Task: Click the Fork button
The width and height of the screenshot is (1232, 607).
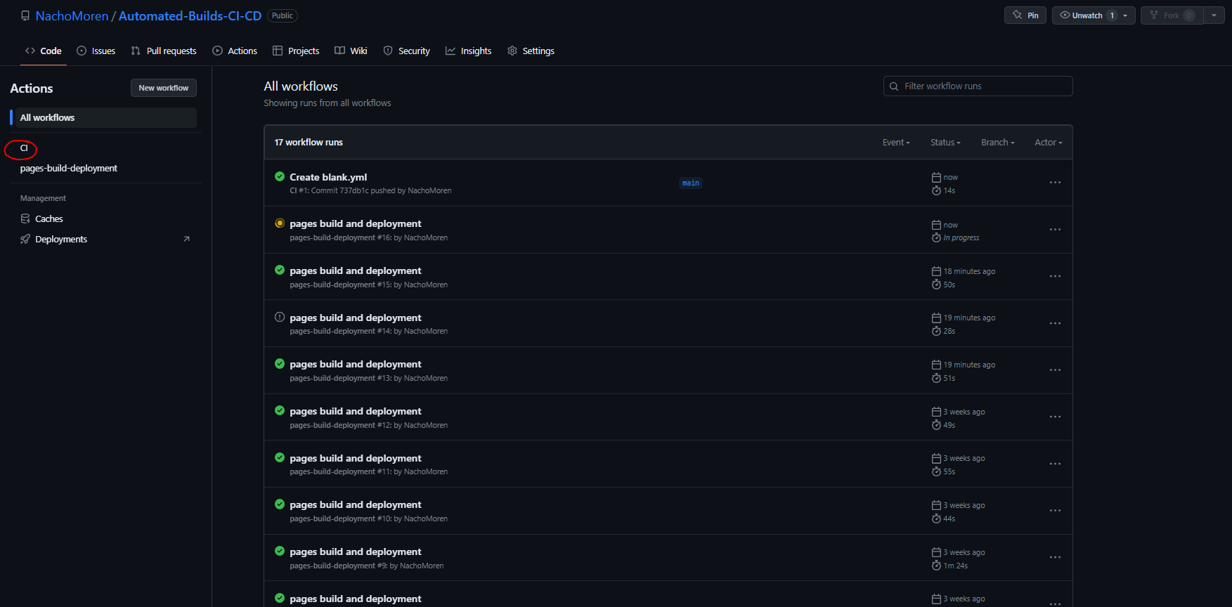Action: [1172, 15]
